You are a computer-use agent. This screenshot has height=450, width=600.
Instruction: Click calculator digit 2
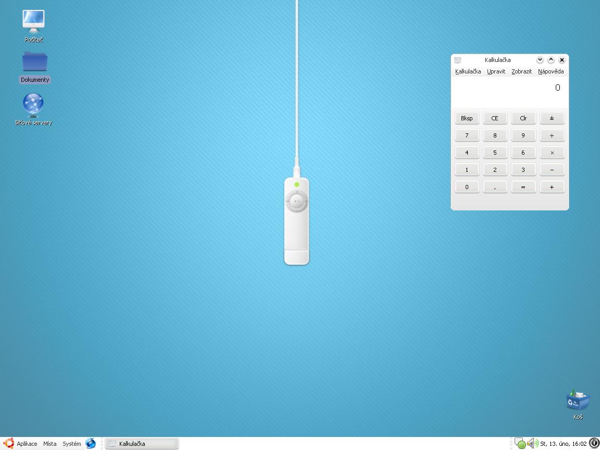(x=495, y=169)
